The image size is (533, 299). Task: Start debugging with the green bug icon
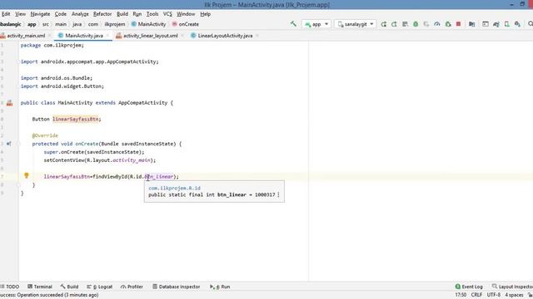(x=416, y=24)
